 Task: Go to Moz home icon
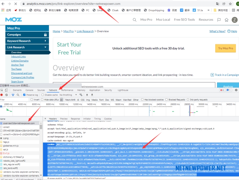point(227,20)
